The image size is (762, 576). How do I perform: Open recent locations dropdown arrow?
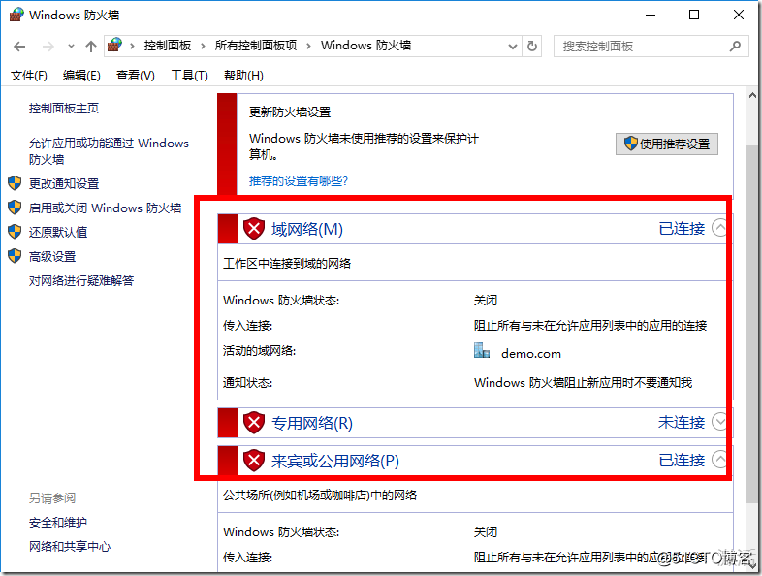(71, 47)
